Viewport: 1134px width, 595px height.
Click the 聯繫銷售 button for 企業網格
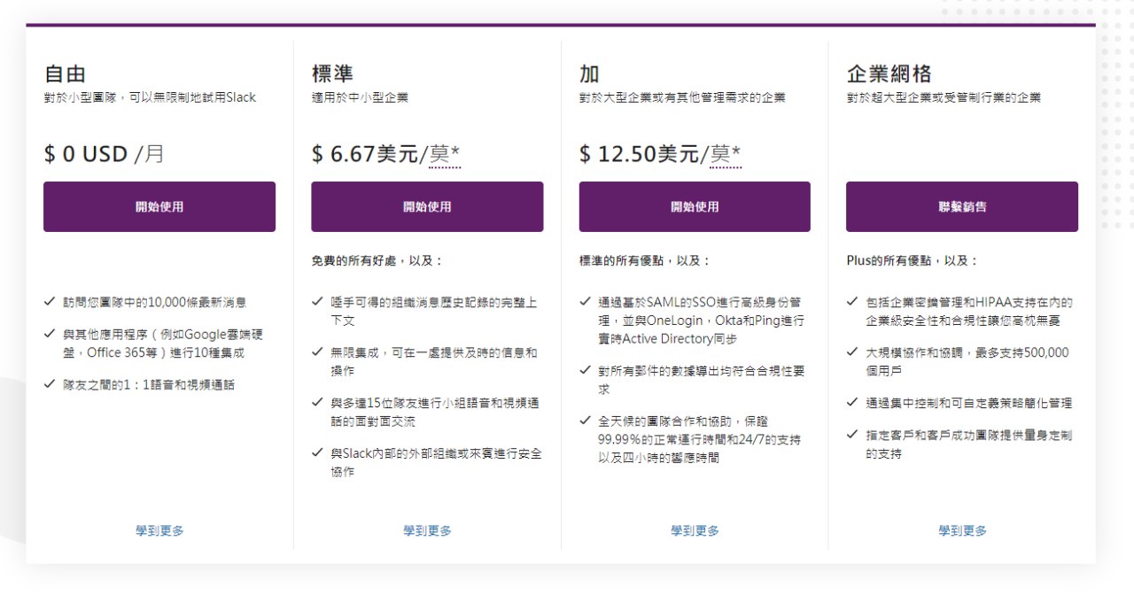(x=962, y=207)
